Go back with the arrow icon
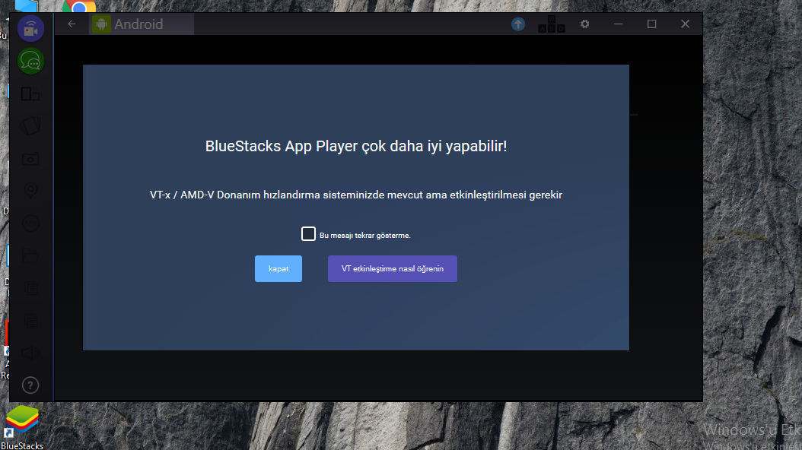The image size is (802, 450). coord(72,24)
